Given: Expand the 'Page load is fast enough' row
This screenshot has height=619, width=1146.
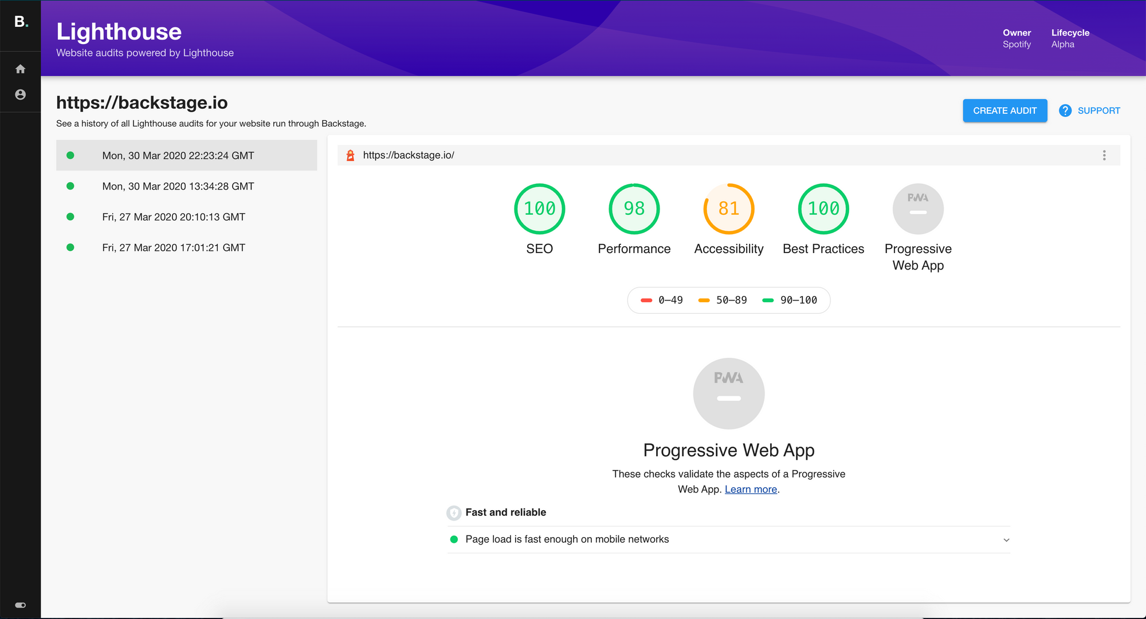Looking at the screenshot, I should (x=1006, y=539).
